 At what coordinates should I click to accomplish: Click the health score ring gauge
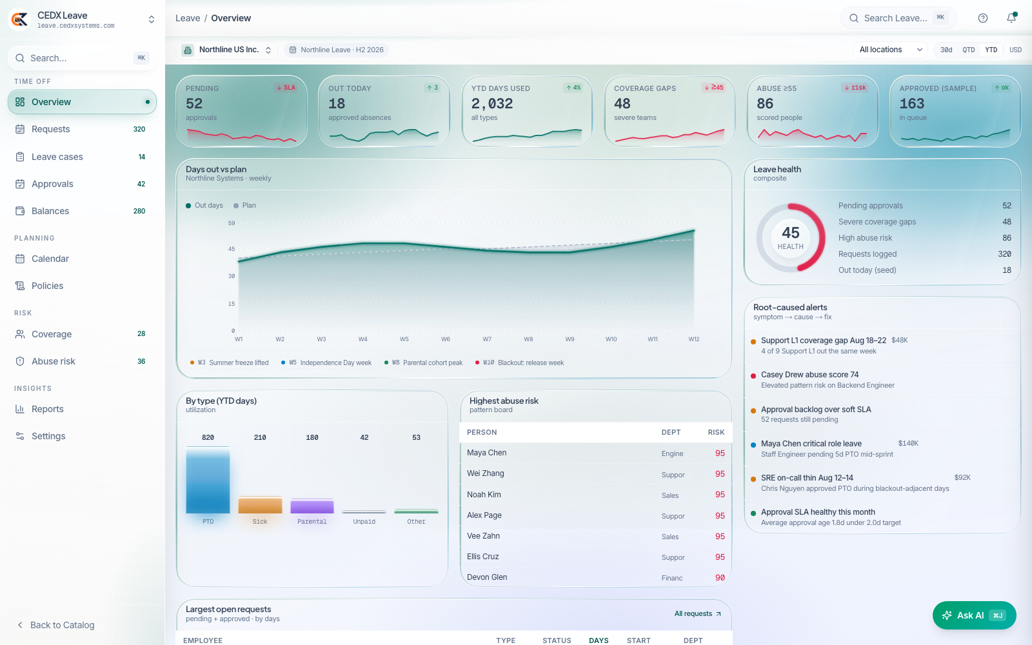[790, 238]
